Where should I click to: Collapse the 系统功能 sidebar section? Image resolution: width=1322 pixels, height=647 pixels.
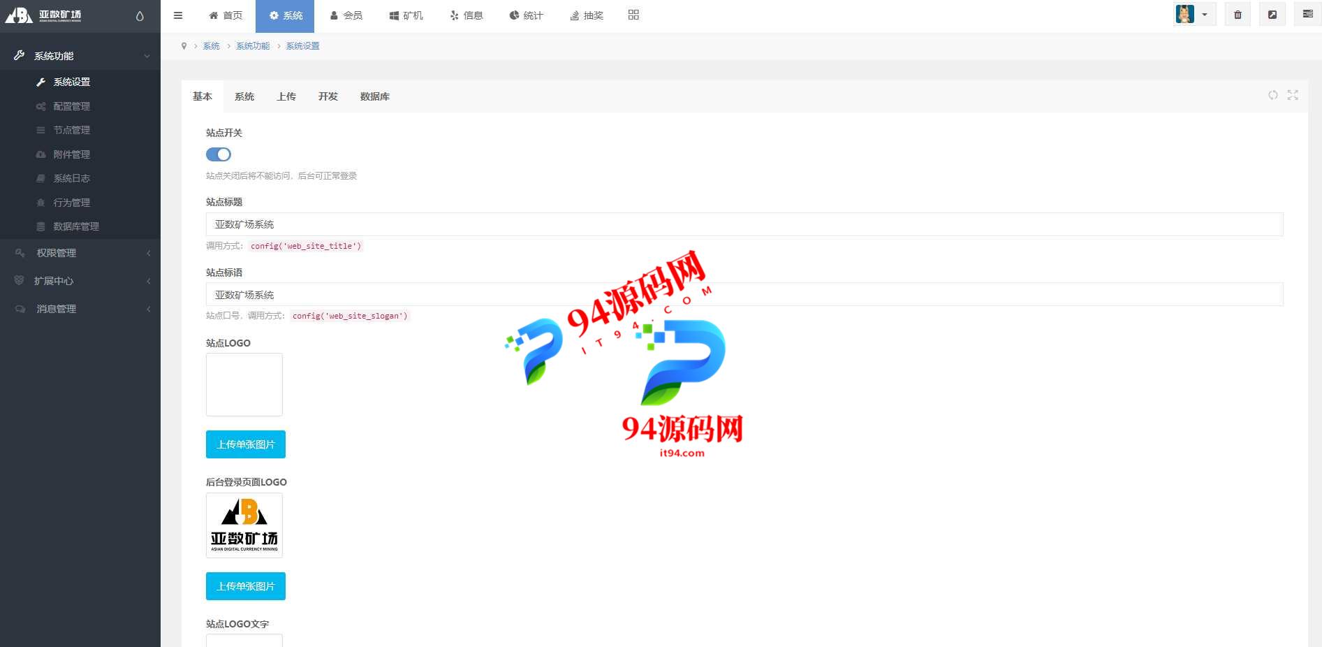click(80, 56)
